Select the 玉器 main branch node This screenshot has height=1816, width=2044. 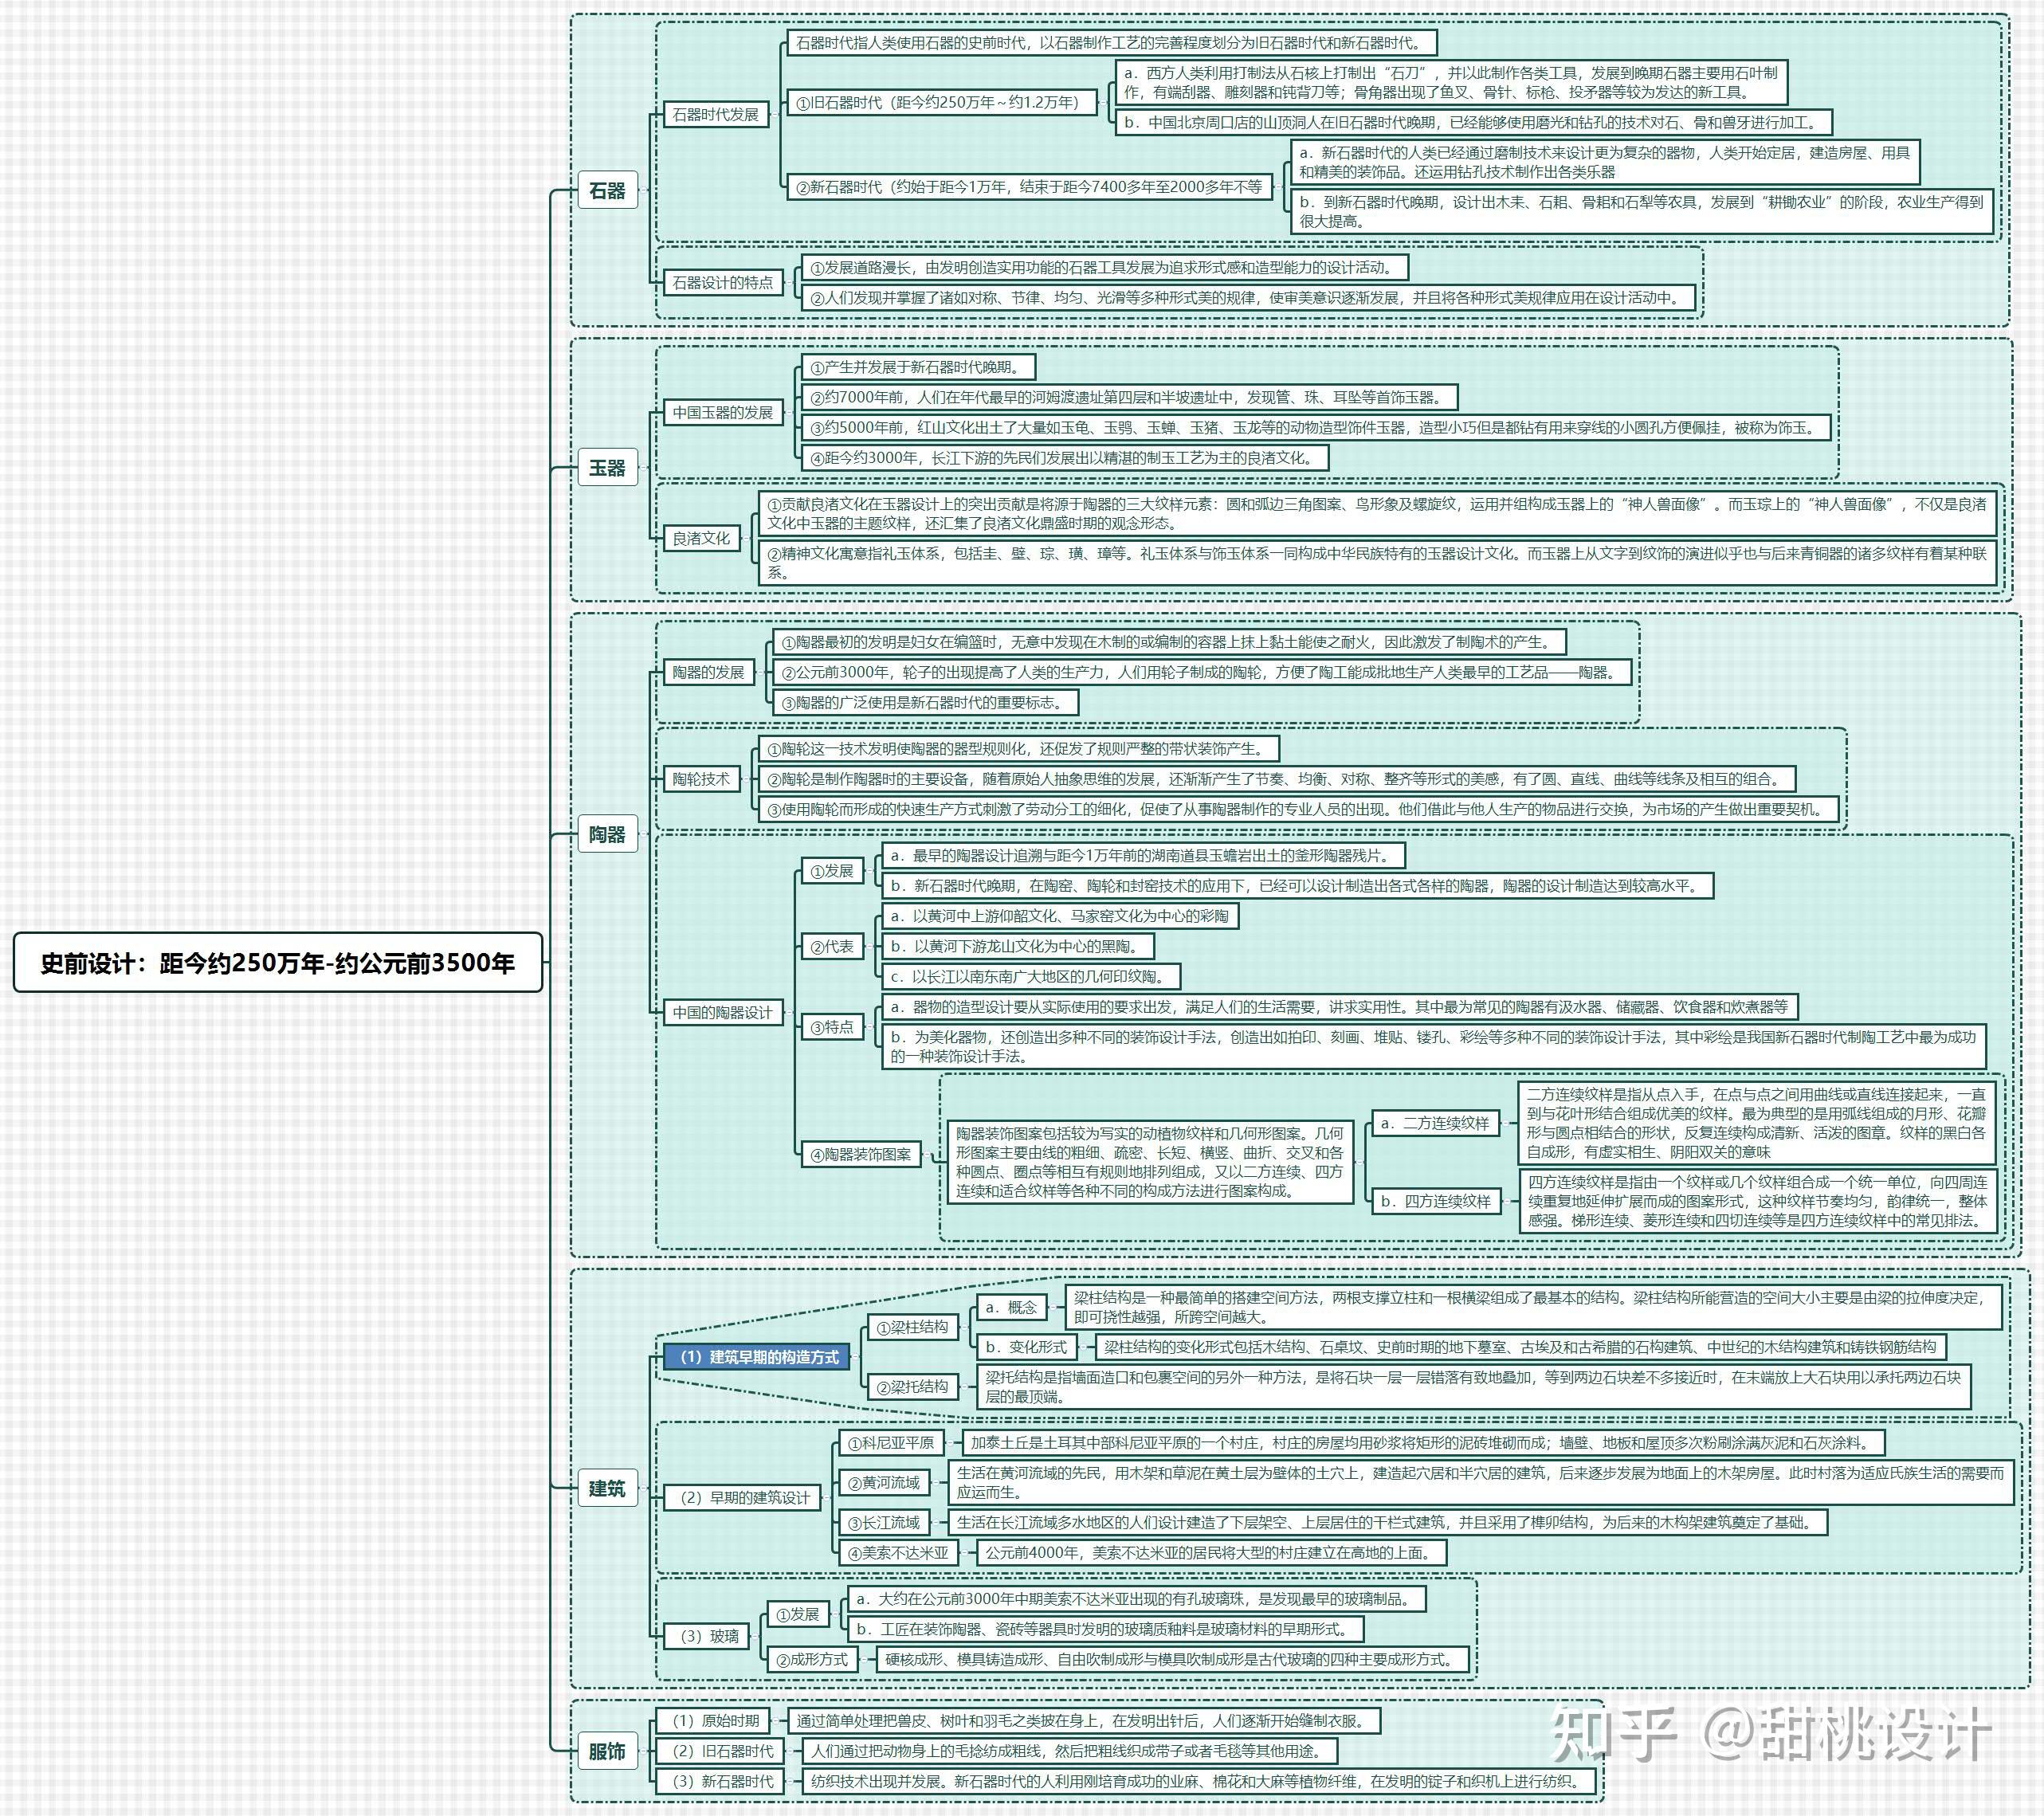607,467
